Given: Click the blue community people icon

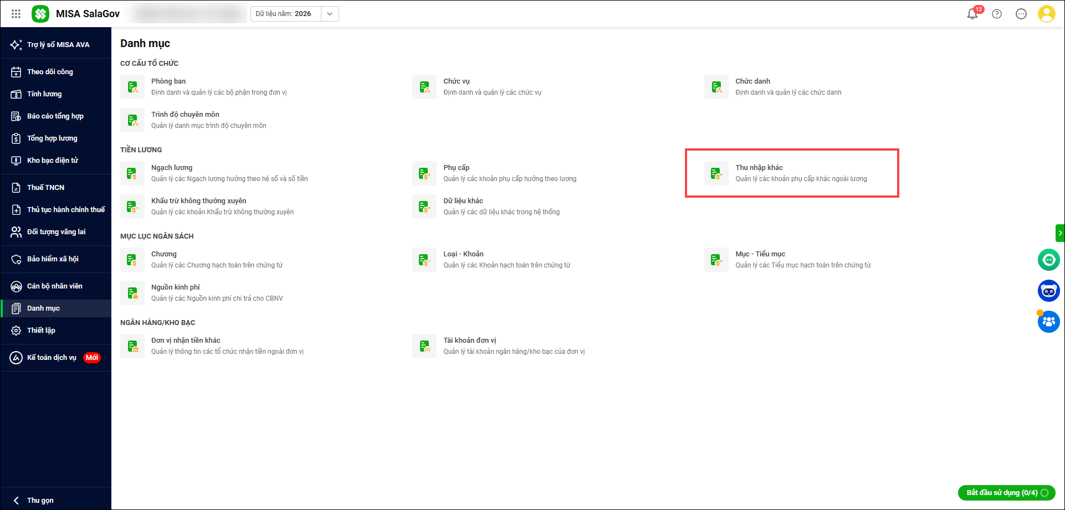Looking at the screenshot, I should tap(1049, 322).
